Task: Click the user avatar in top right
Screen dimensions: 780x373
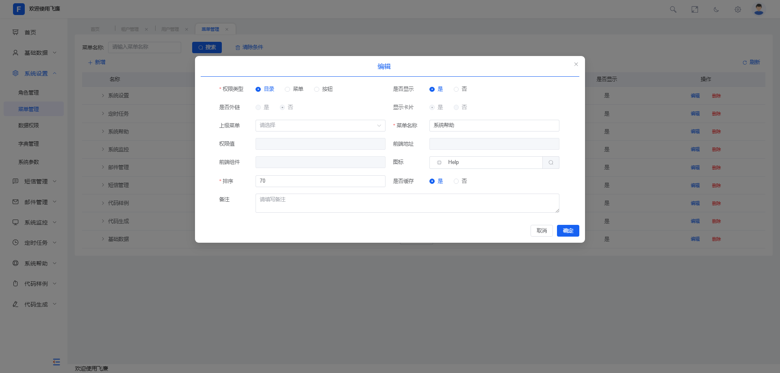Action: (x=758, y=9)
